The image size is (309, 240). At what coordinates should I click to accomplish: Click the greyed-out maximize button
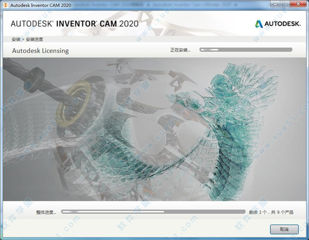(x=286, y=4)
